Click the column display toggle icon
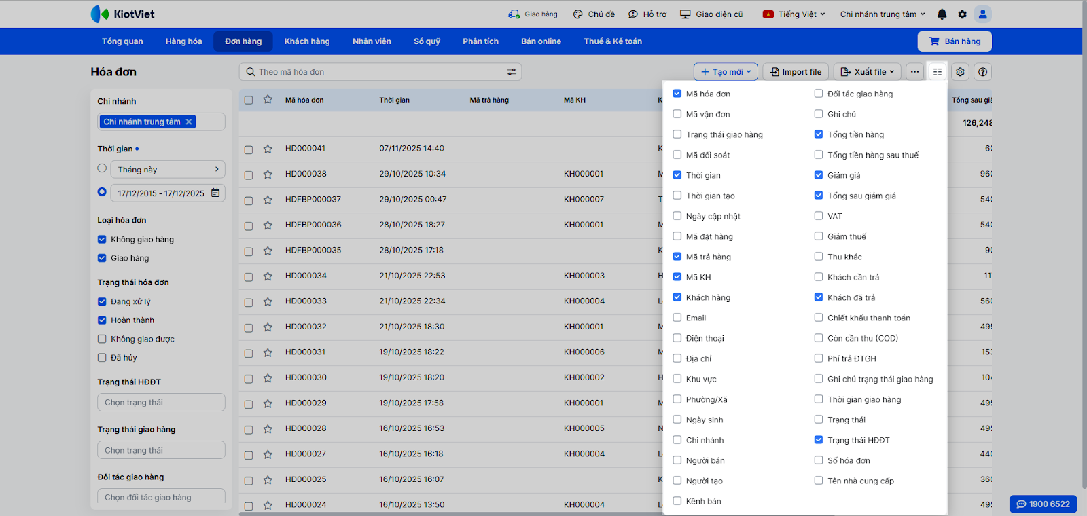Viewport: 1087px width, 516px height. (938, 72)
